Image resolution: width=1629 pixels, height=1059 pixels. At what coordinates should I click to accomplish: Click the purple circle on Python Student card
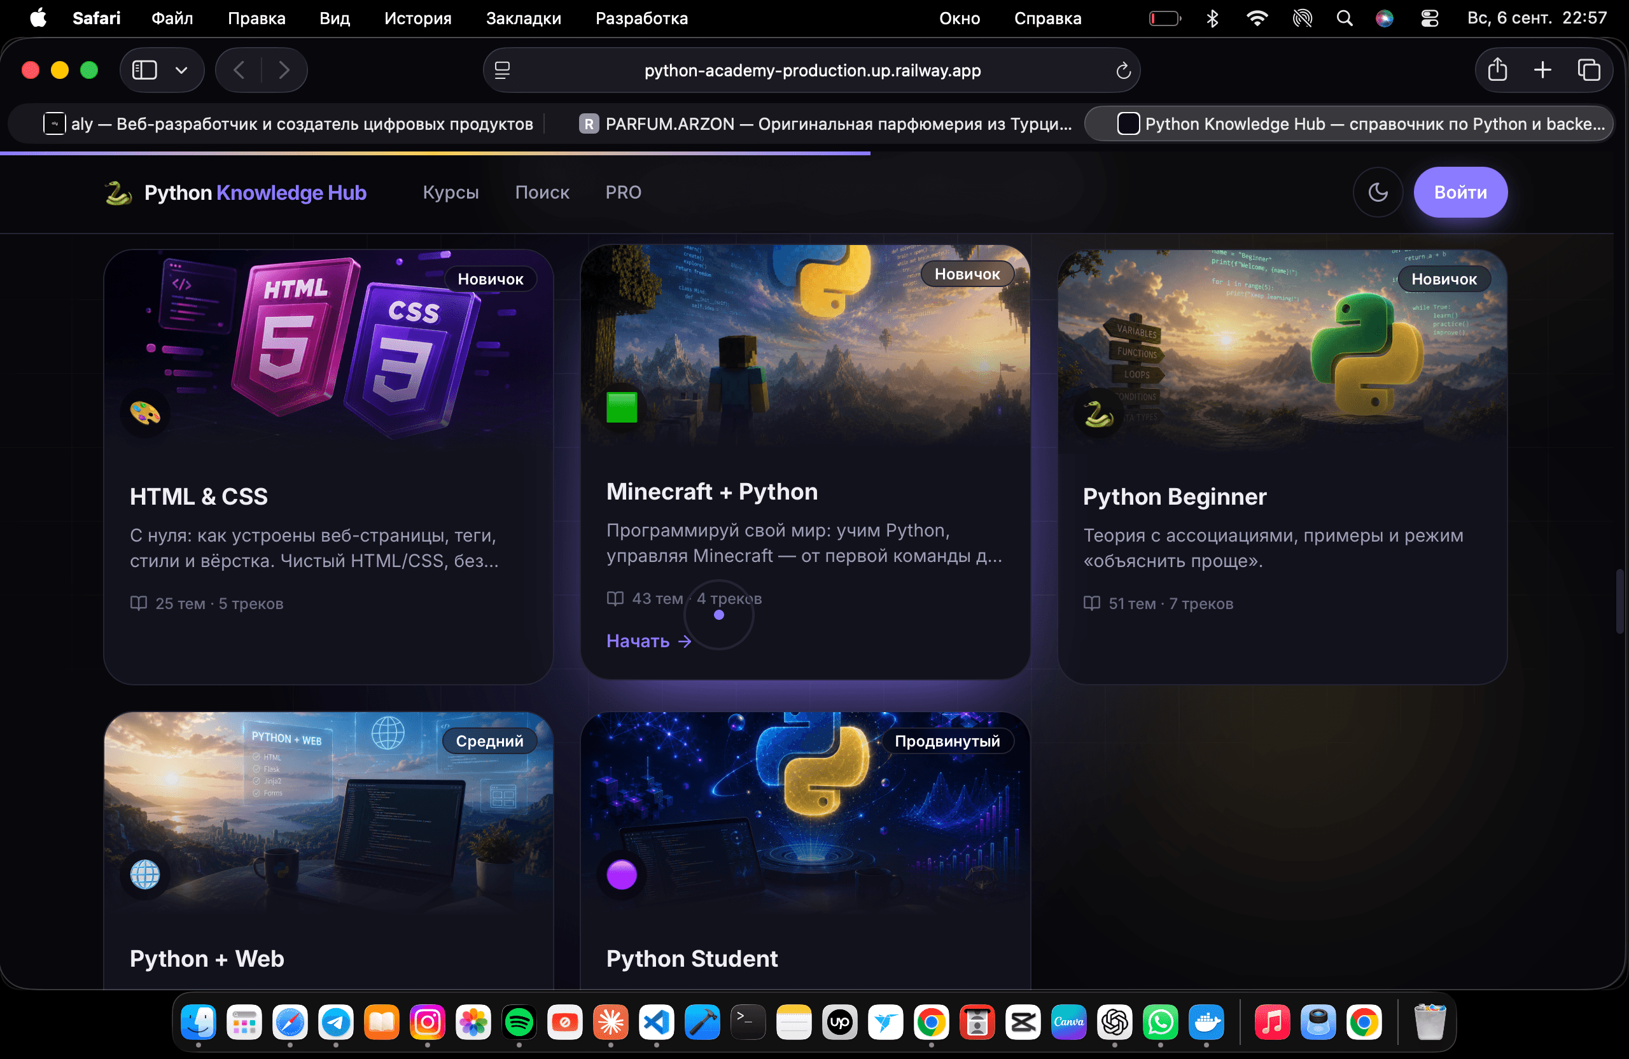click(x=622, y=874)
